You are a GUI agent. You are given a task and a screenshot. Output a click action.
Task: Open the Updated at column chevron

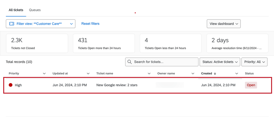click(88, 73)
